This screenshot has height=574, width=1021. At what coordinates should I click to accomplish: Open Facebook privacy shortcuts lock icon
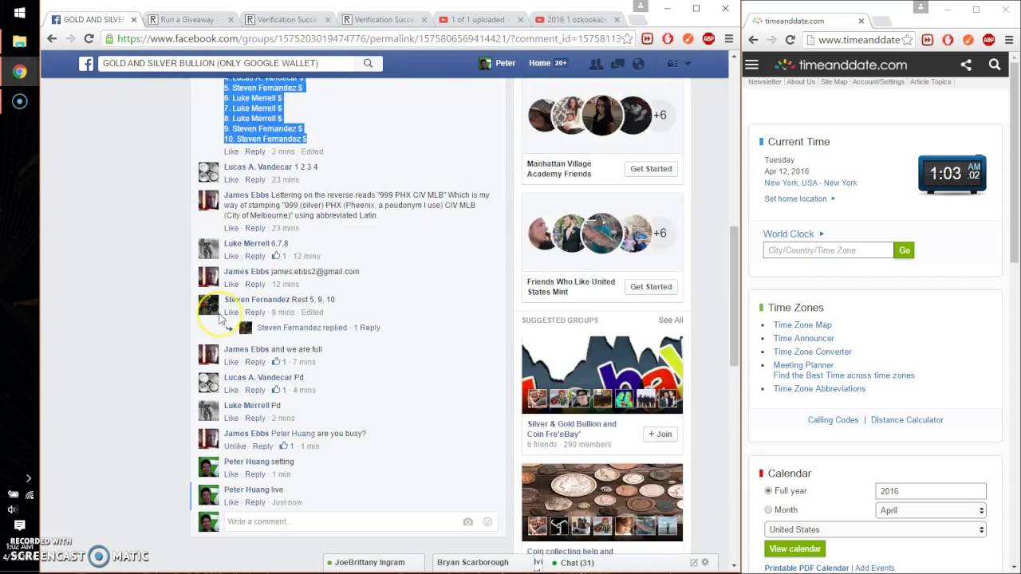click(x=672, y=64)
